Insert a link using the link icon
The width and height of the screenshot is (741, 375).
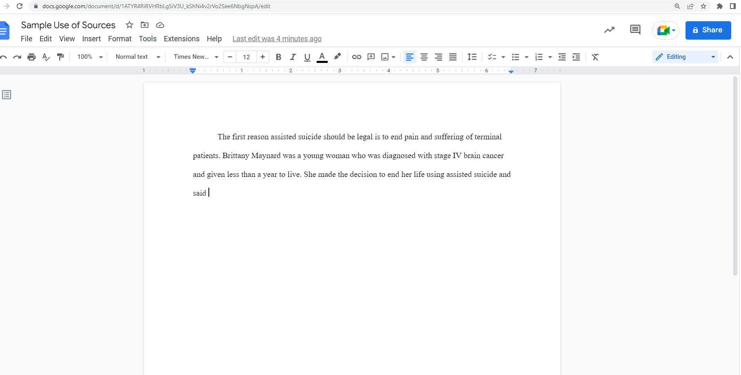click(x=356, y=57)
